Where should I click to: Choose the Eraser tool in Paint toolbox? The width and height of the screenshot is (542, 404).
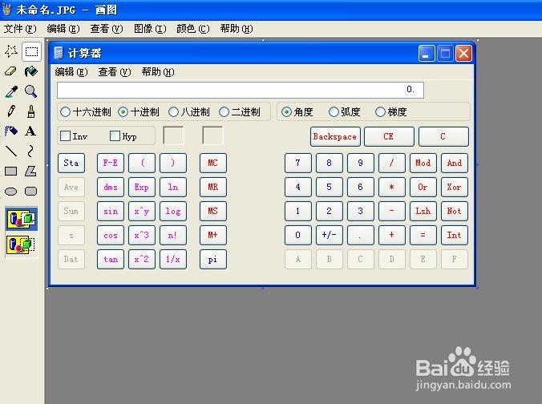point(11,71)
